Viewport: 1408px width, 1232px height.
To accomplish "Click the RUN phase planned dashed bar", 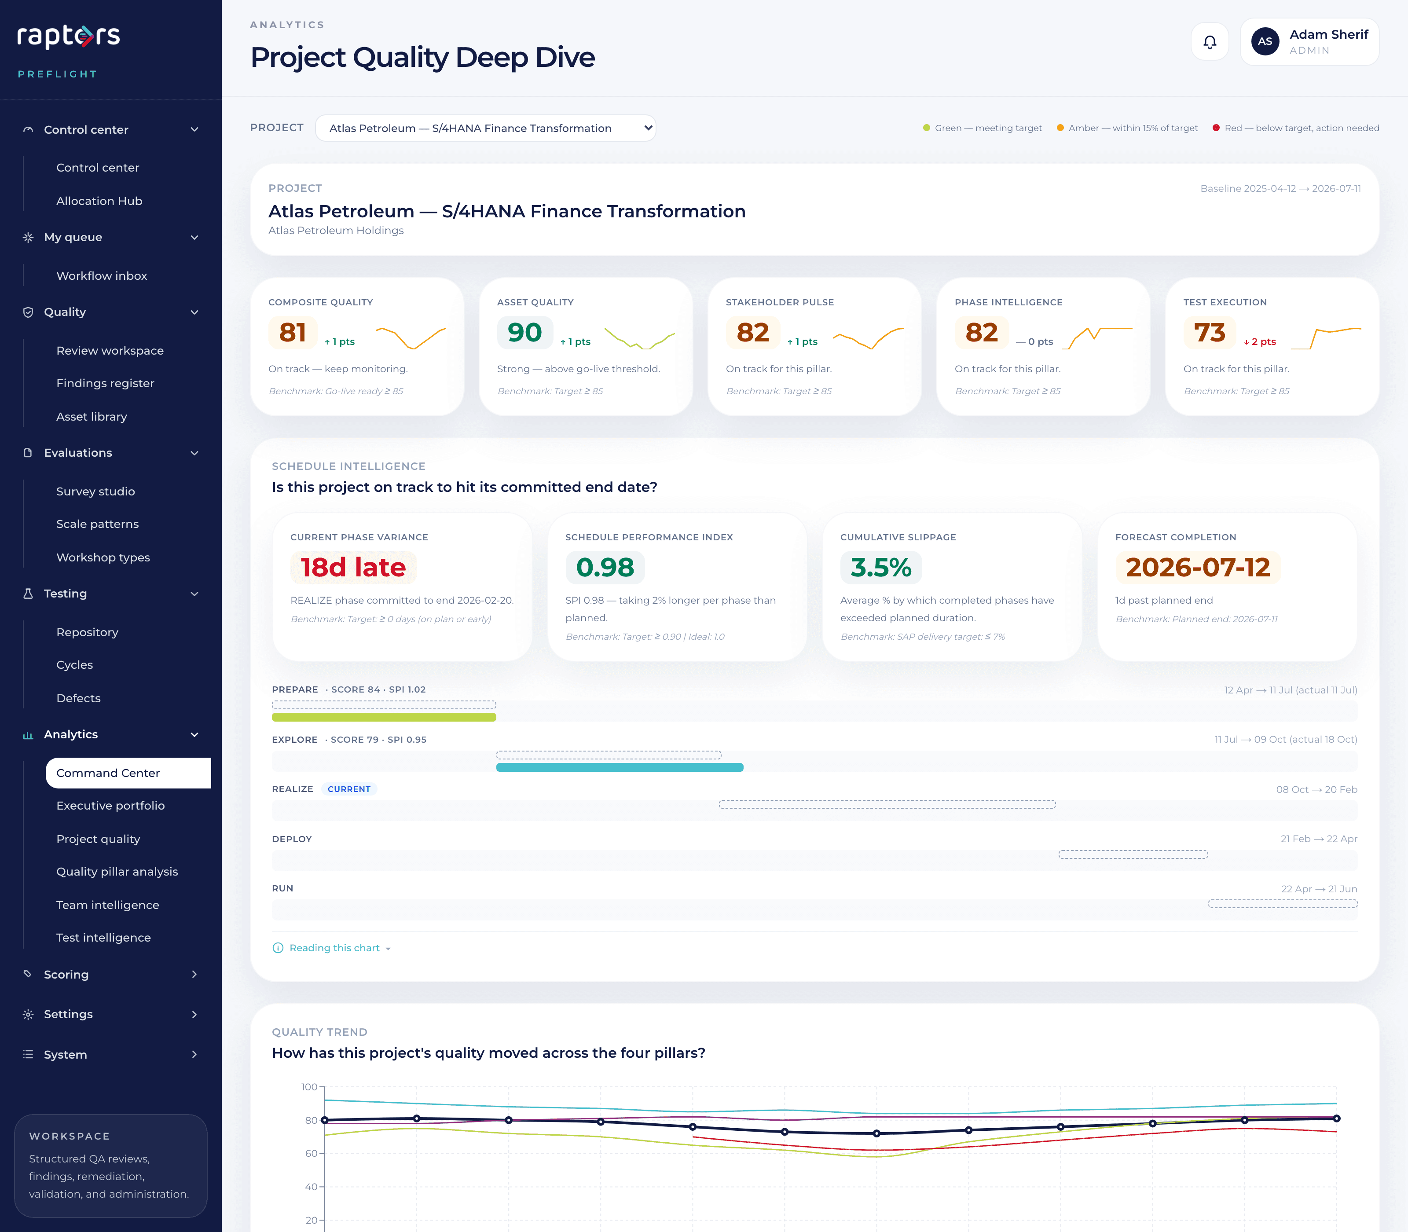I will (1283, 904).
